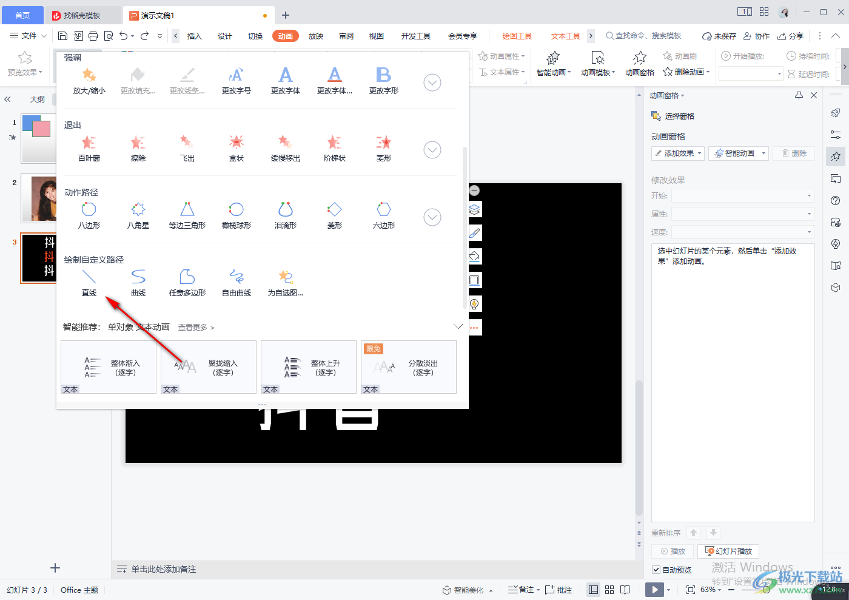The width and height of the screenshot is (849, 600).
Task: Open the 设计 ribbon tab
Action: coord(225,36)
